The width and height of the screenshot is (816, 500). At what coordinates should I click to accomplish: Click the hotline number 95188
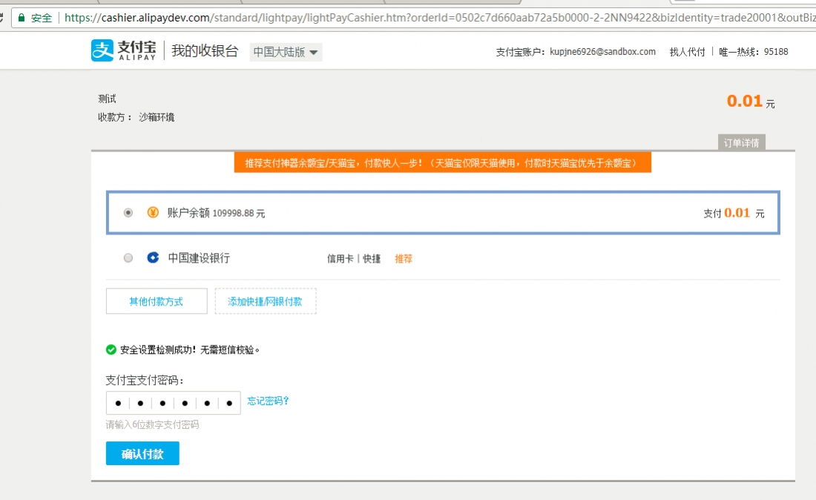(776, 52)
